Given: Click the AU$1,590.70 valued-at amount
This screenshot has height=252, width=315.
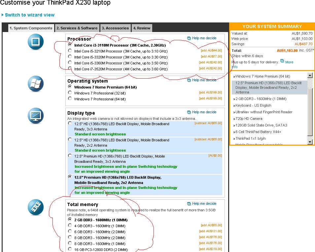Looking at the screenshot, I should click(x=302, y=33).
